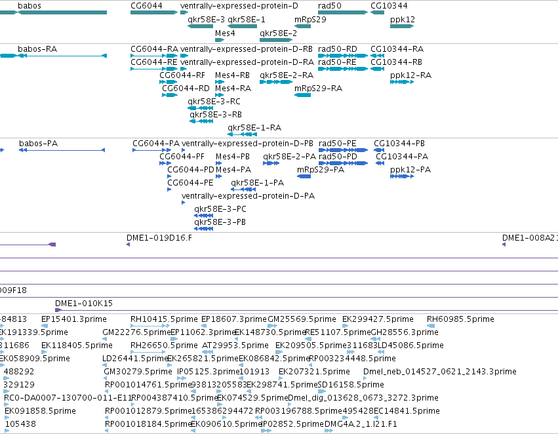Select the EK118405.5prime EST label

pyautogui.click(x=77, y=345)
